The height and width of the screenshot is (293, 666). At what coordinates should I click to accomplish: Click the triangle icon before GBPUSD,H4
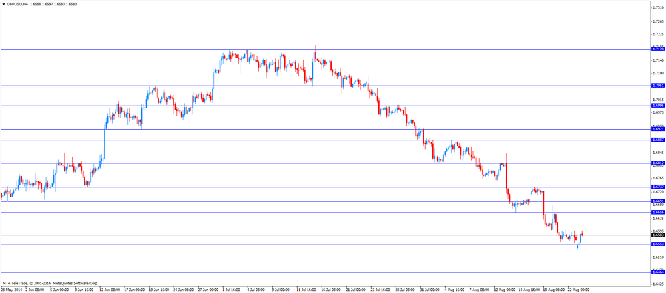(x=3, y=4)
